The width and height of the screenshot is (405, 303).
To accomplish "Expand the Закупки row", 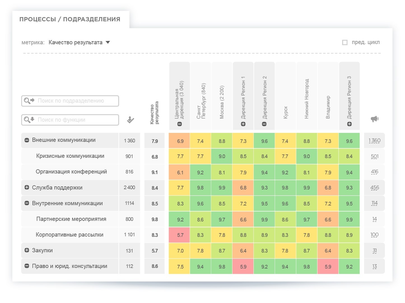I will (x=27, y=250).
